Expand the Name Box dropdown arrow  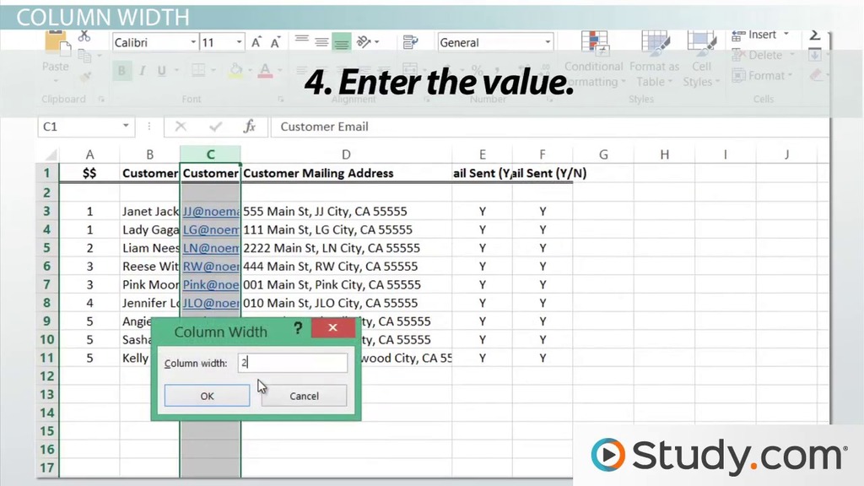(127, 127)
